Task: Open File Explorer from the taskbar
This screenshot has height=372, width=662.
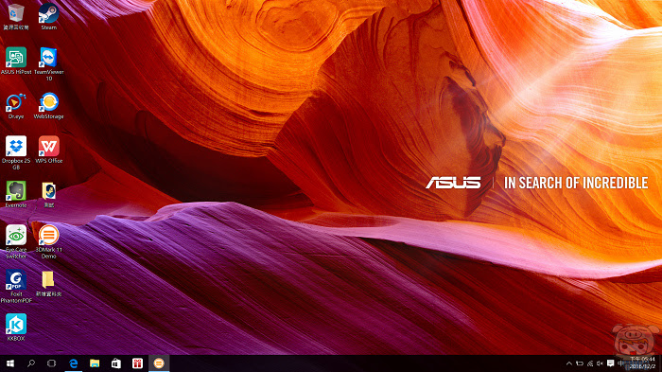Action: point(95,363)
